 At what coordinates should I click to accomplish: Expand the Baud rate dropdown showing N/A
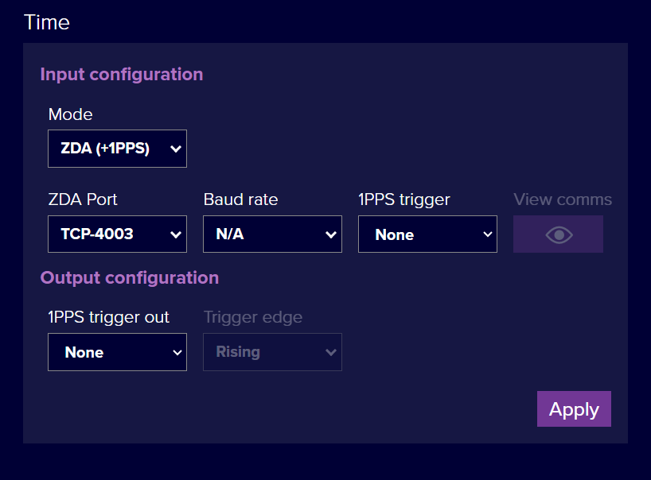(x=272, y=234)
